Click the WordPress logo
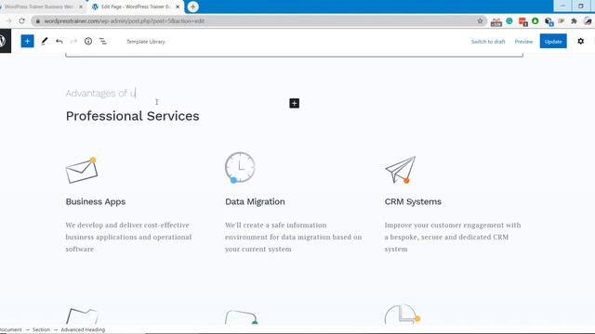 tap(4, 41)
